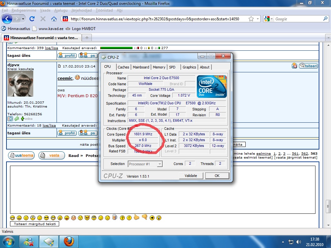
Task: Bookmark this page with the star icon
Action: click(x=251, y=19)
